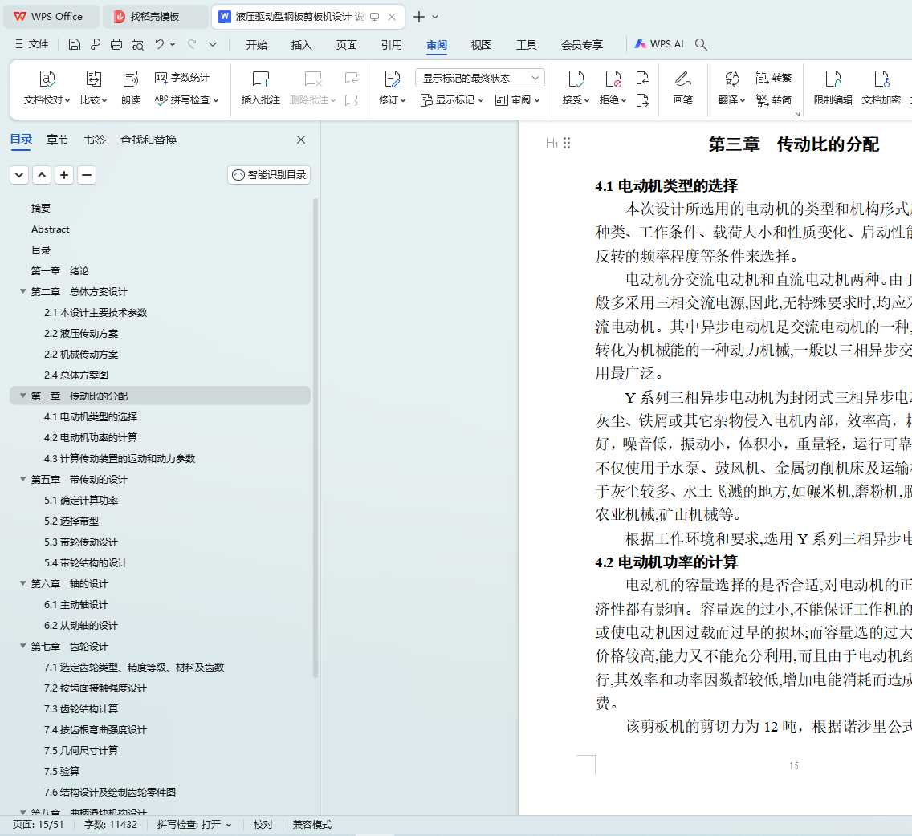Switch to the 章节 navigation tab
Viewport: 912px width, 836px height.
click(x=58, y=140)
